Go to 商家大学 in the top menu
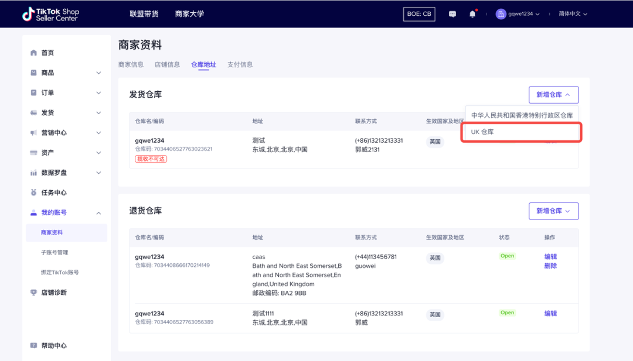This screenshot has width=633, height=361. 189,13
